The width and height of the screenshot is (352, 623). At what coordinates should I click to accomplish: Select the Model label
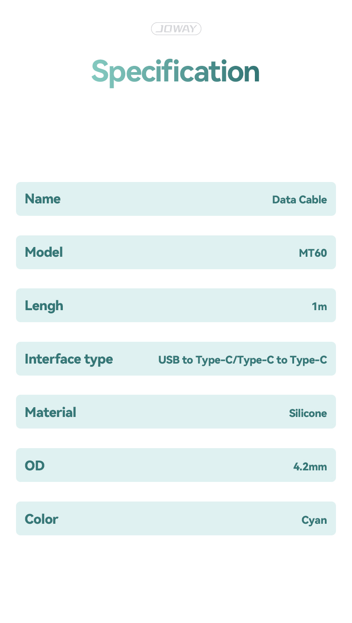coord(44,252)
